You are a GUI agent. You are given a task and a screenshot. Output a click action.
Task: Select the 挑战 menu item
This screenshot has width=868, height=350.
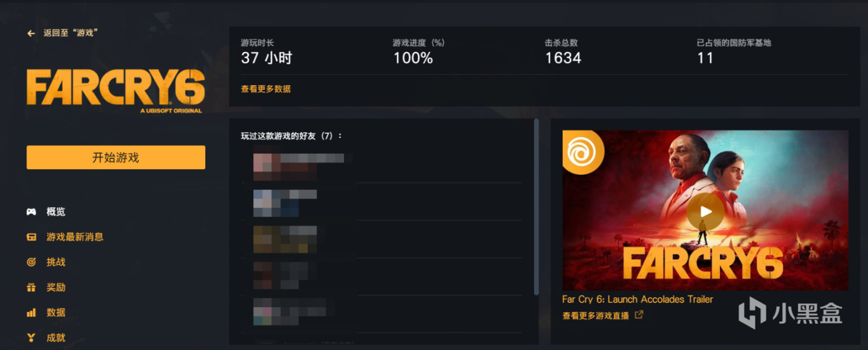(56, 262)
